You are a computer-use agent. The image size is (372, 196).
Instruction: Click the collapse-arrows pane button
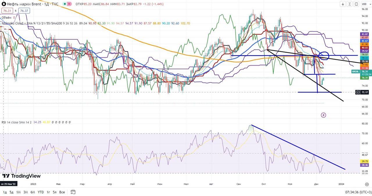coord(350,4)
